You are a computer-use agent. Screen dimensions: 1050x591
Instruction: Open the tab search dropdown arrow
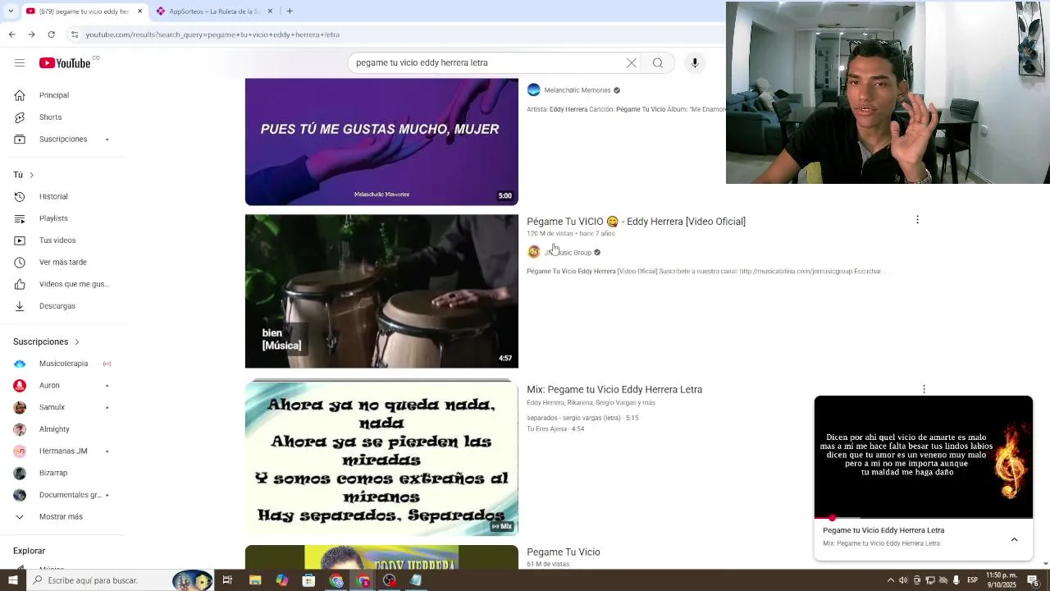pyautogui.click(x=11, y=11)
